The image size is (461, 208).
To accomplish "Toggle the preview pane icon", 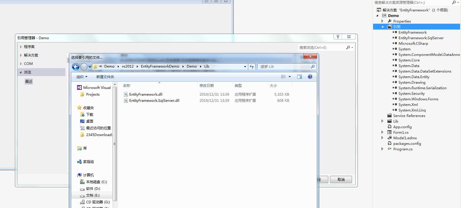I will (300, 77).
